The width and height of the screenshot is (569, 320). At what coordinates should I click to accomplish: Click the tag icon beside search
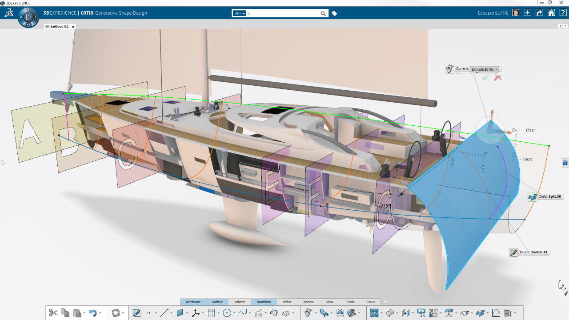(334, 13)
